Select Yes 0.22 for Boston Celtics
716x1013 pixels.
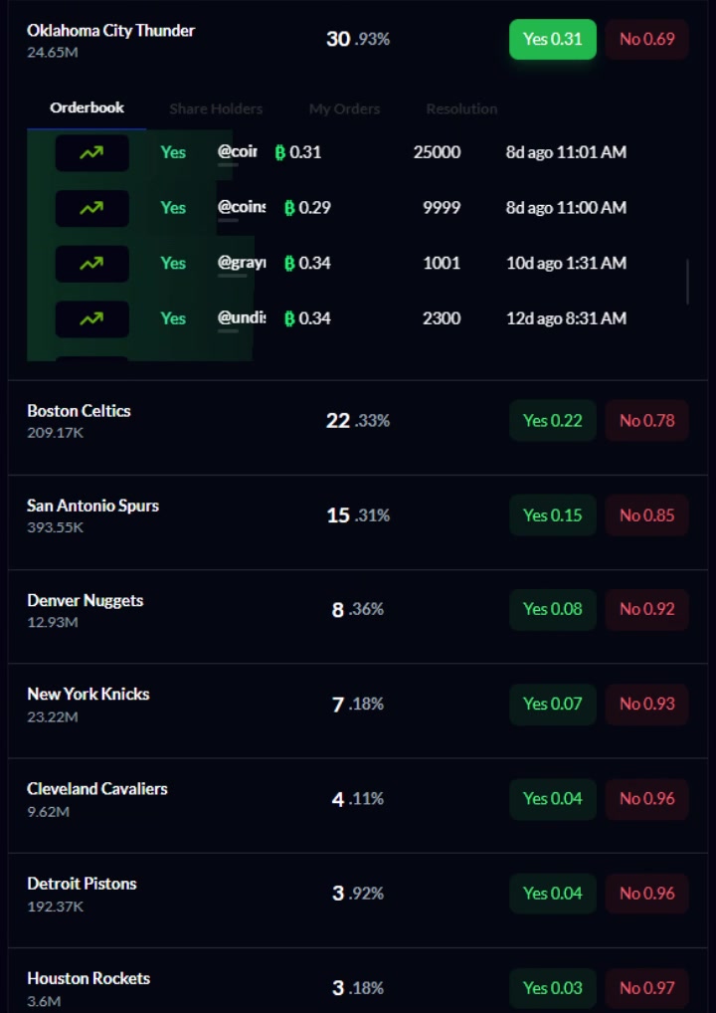pos(552,420)
